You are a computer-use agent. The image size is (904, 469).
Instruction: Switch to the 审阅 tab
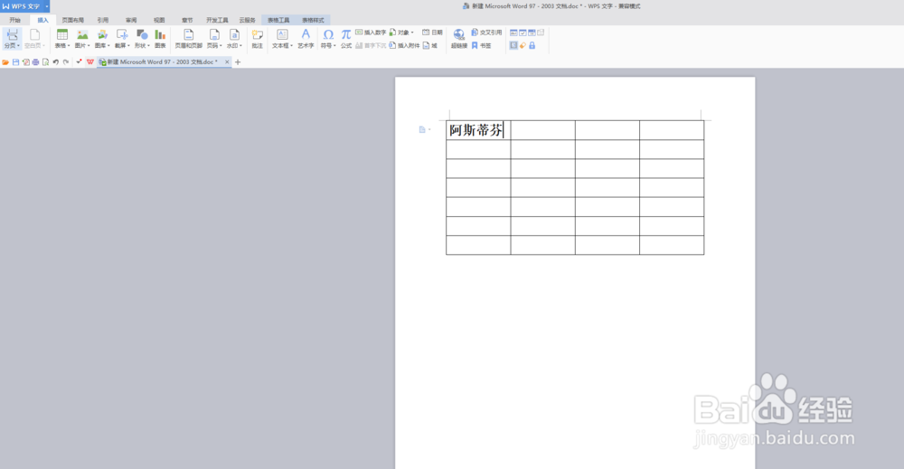tap(131, 20)
